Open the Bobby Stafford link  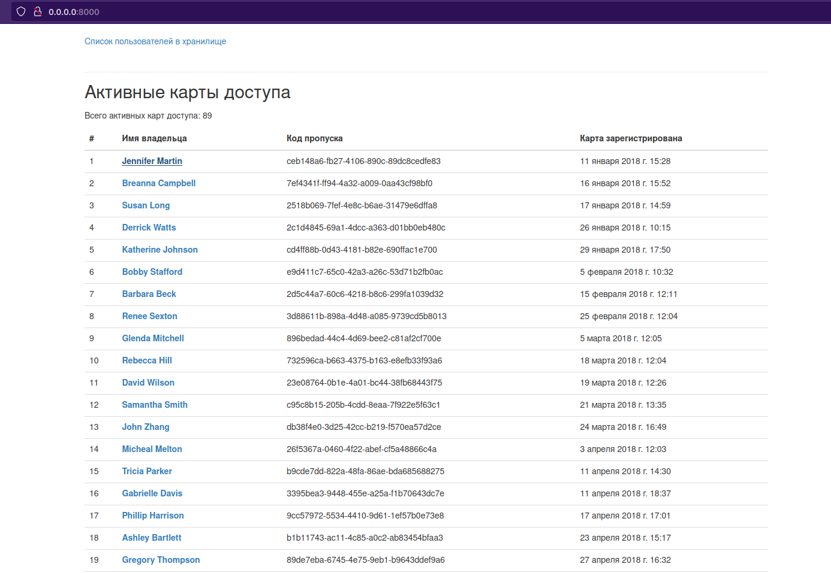[152, 271]
